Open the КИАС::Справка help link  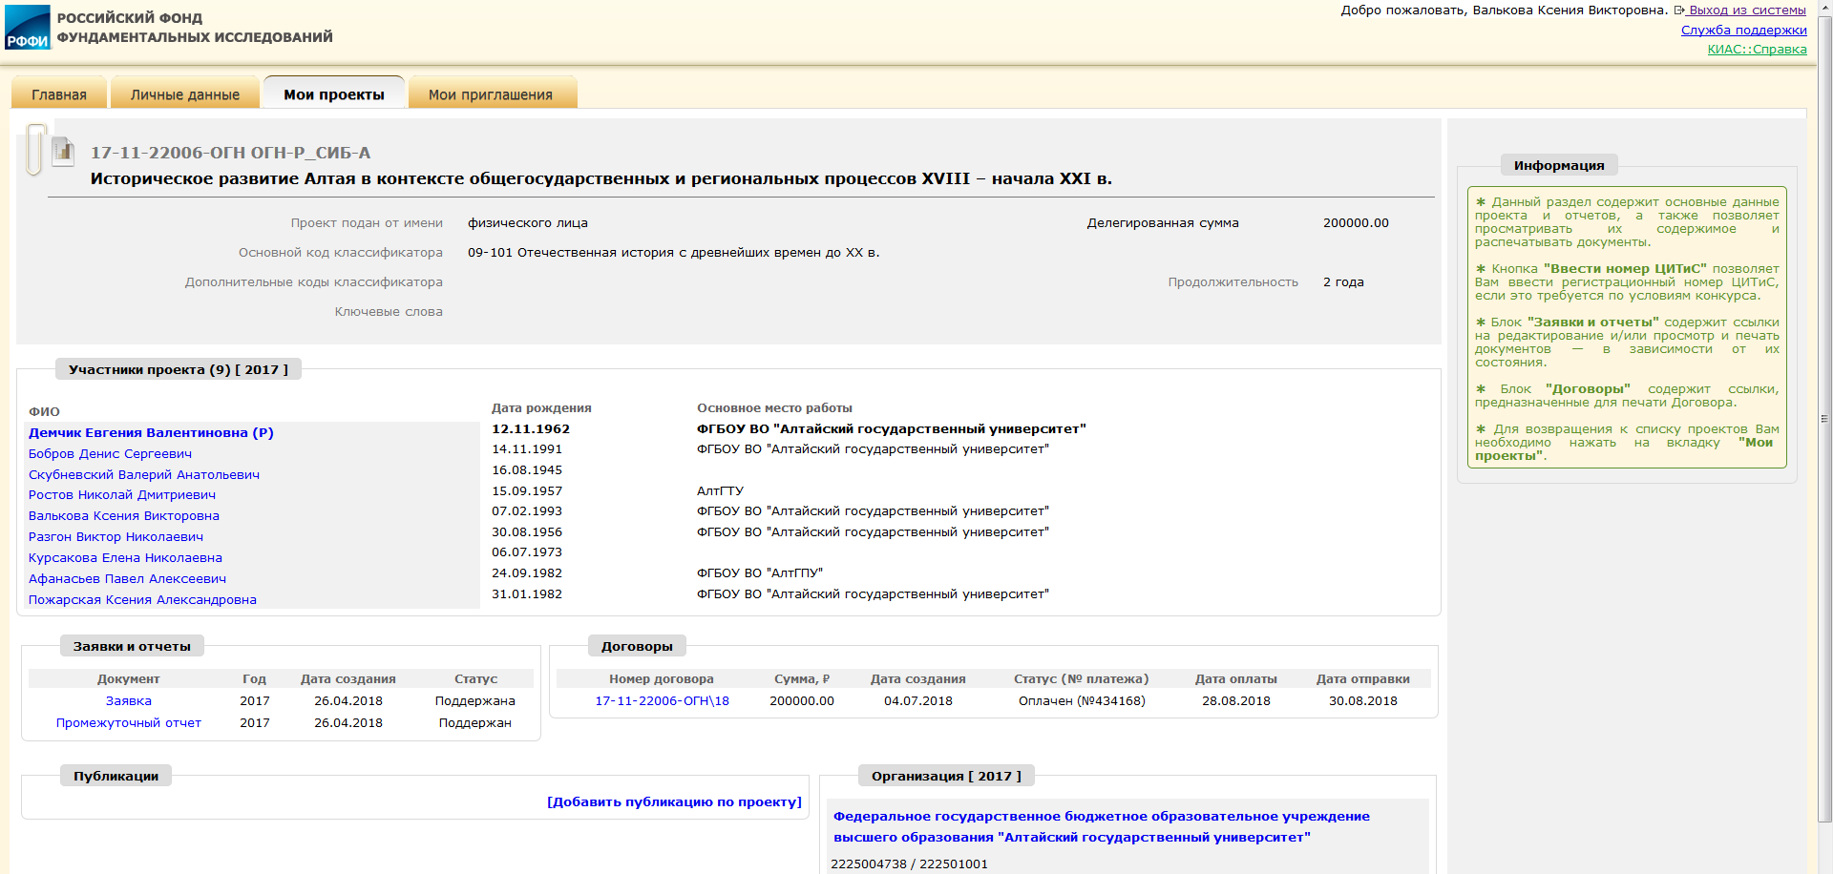[1758, 49]
